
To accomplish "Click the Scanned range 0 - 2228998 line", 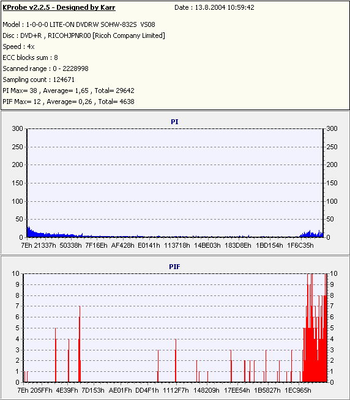I will [x=45, y=69].
